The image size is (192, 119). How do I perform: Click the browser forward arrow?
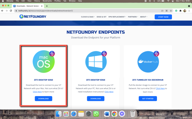pos(6,11)
